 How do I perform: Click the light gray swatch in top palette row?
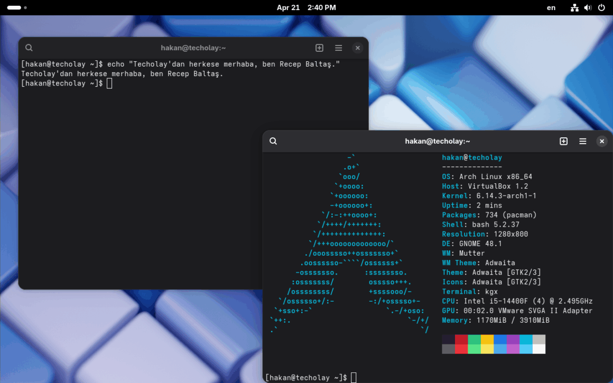[538, 339]
